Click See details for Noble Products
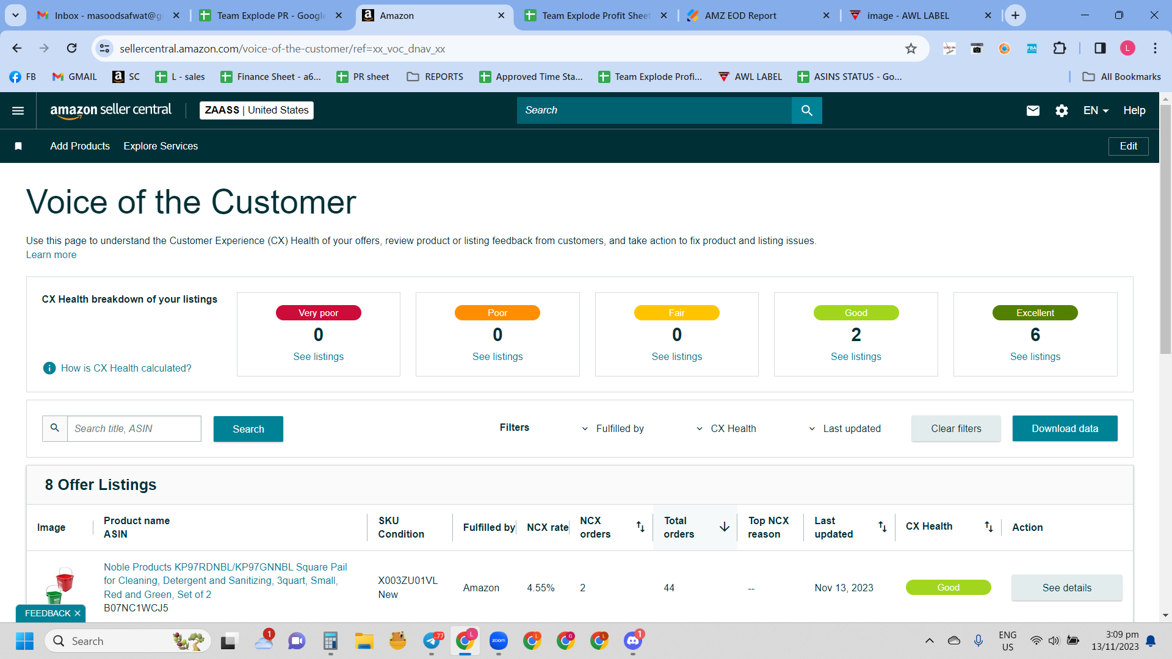1172x659 pixels. coord(1066,588)
